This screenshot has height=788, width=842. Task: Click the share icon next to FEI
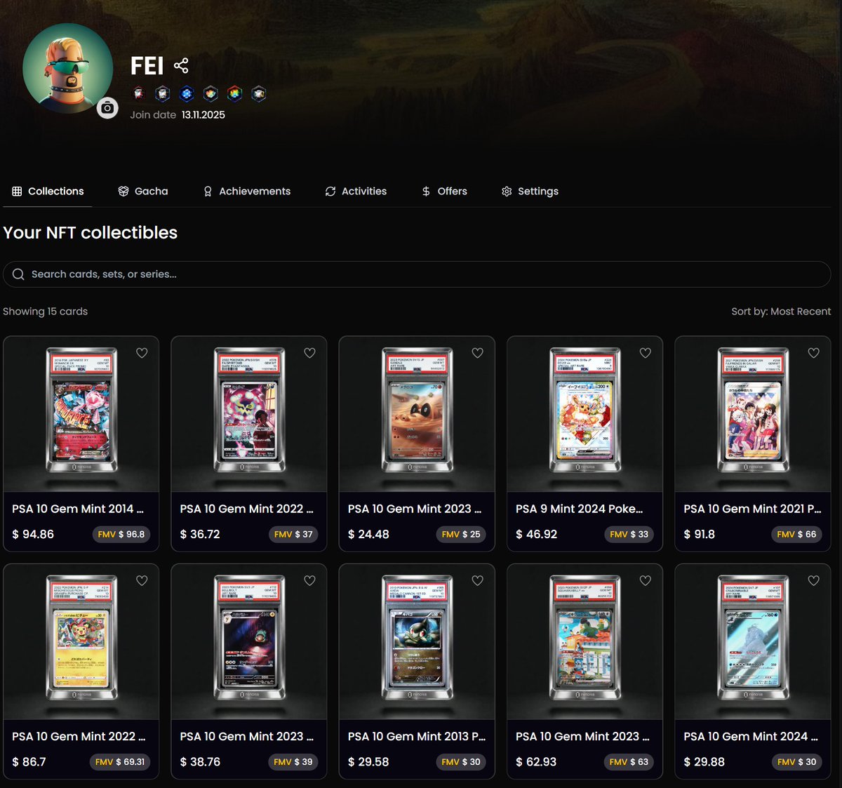pyautogui.click(x=181, y=66)
